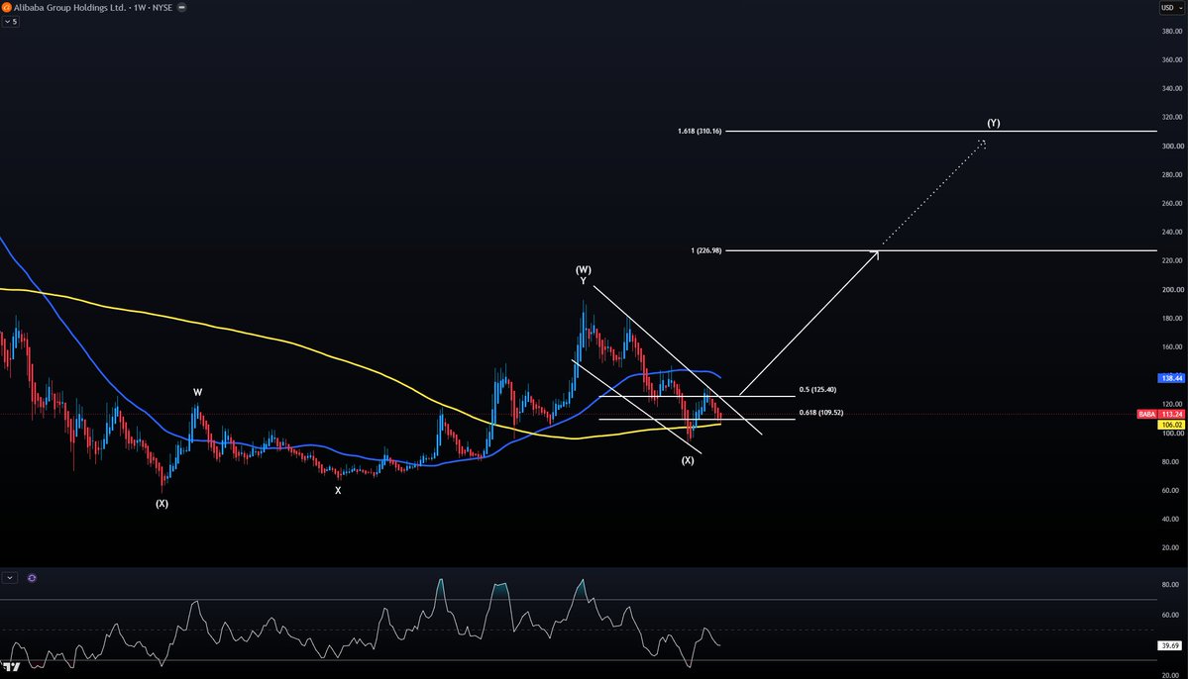Expand the RSI pane legend chevron
The width and height of the screenshot is (1188, 679).
[x=10, y=578]
